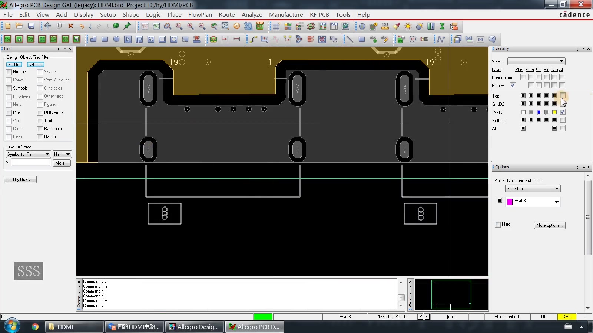The width and height of the screenshot is (593, 333).
Task: Click the magenta Pwr03 subclass color swatch
Action: tap(510, 202)
